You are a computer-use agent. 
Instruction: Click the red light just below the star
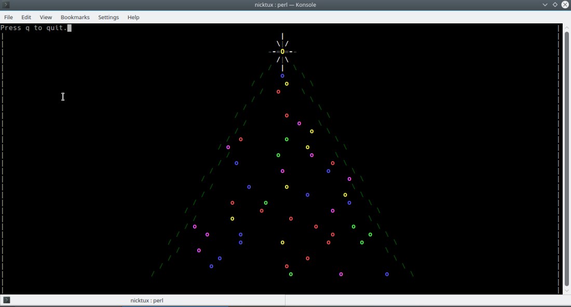pyautogui.click(x=278, y=91)
